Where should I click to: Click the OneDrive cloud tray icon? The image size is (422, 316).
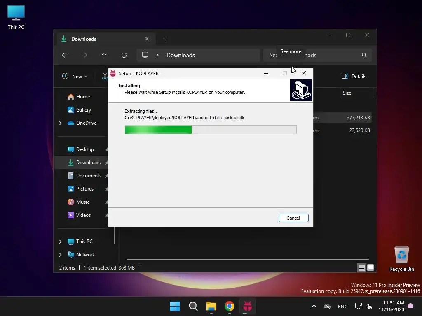327,306
